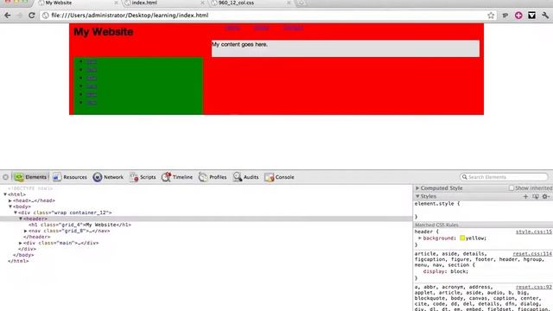Open the Profiles panel in DevTools
Viewport: 553px width, 311px height.
click(x=213, y=177)
